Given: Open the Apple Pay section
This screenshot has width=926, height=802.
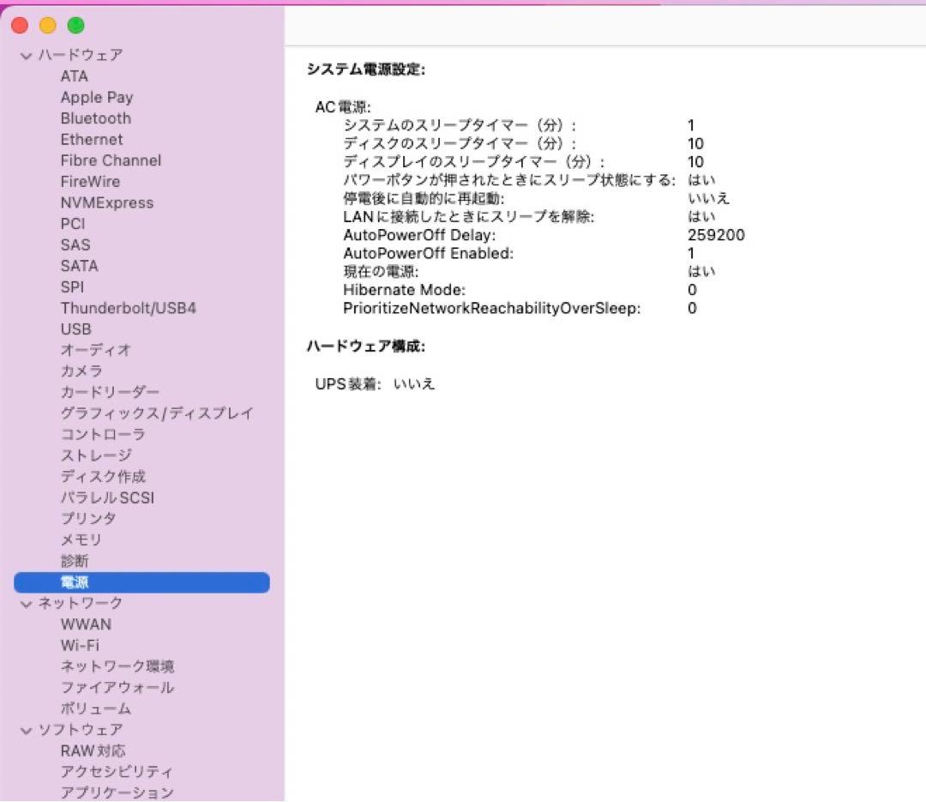Looking at the screenshot, I should [x=96, y=97].
